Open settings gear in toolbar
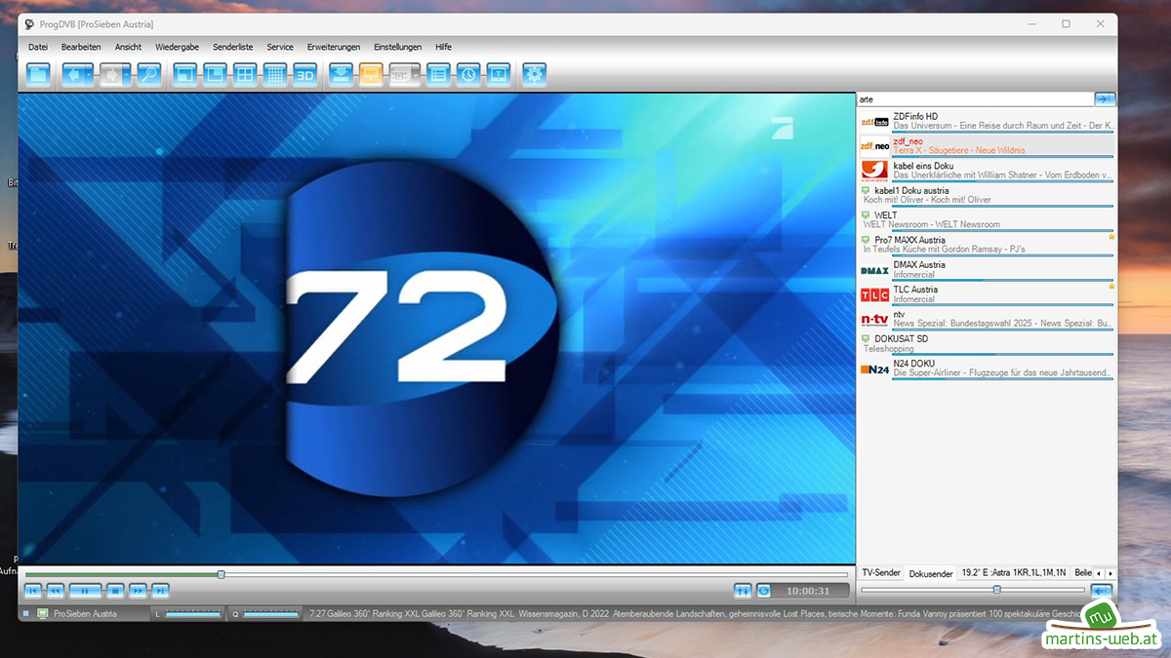 tap(534, 74)
